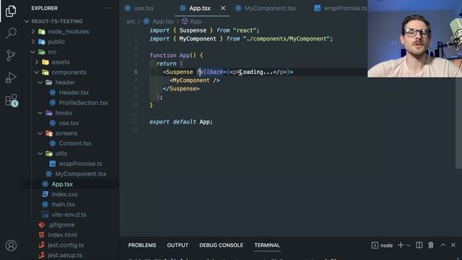Open jest.config.ts in the explorer
The image size is (462, 260).
(x=66, y=245)
